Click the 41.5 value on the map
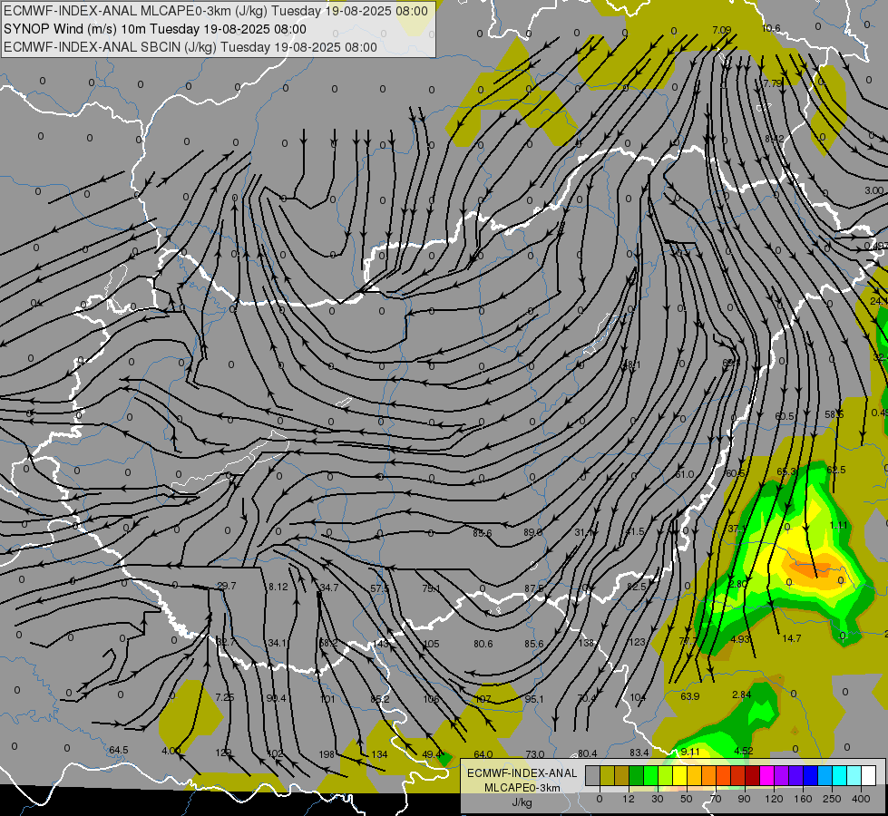Viewport: 888px width, 816px height. [635, 531]
